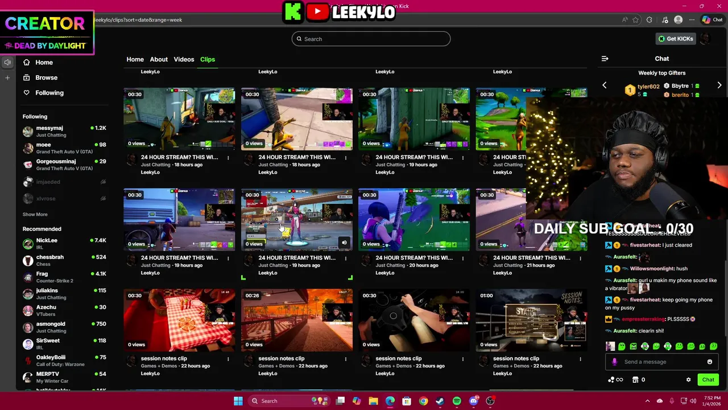The width and height of the screenshot is (728, 410).
Task: Click the search field at top
Action: click(371, 39)
